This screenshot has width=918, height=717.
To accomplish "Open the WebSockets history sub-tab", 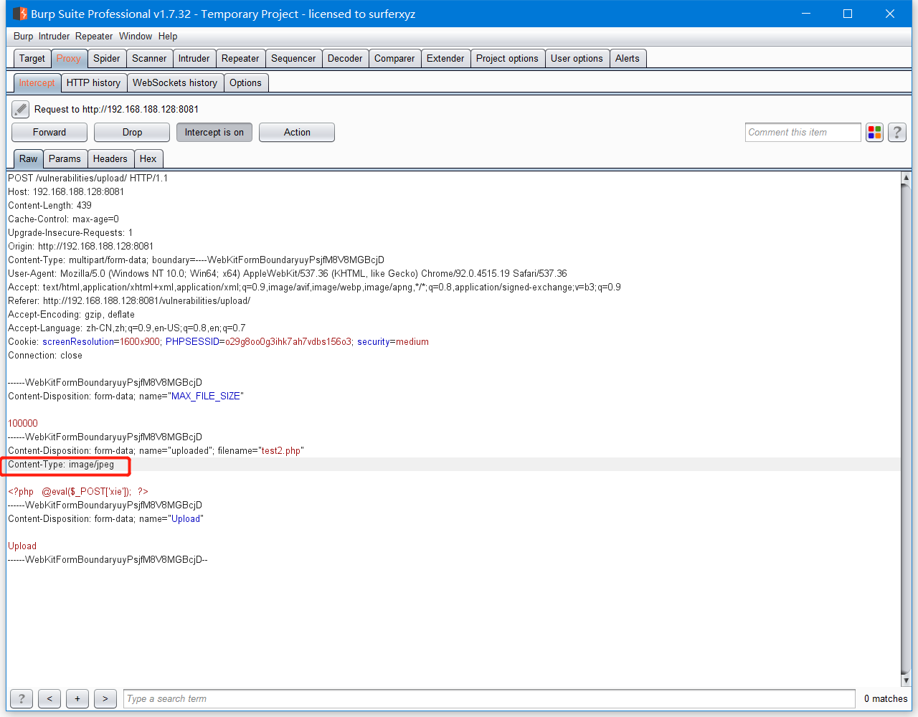I will pos(175,83).
